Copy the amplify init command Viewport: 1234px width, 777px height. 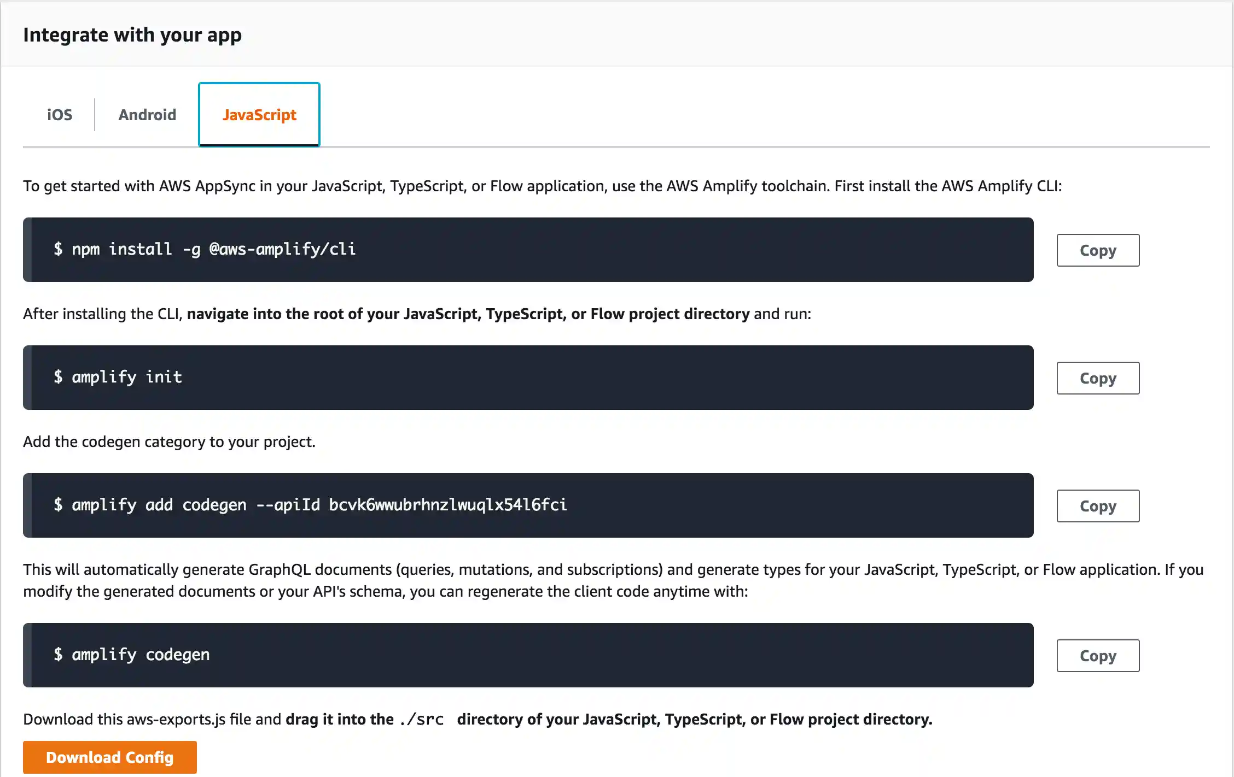1097,378
